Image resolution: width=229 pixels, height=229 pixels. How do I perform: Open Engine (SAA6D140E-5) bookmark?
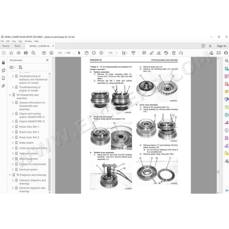pyautogui.click(x=32, y=121)
